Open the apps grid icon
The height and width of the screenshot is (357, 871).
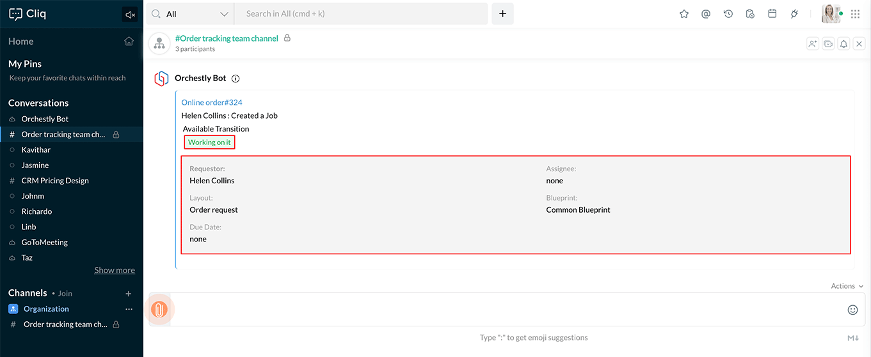pos(856,14)
